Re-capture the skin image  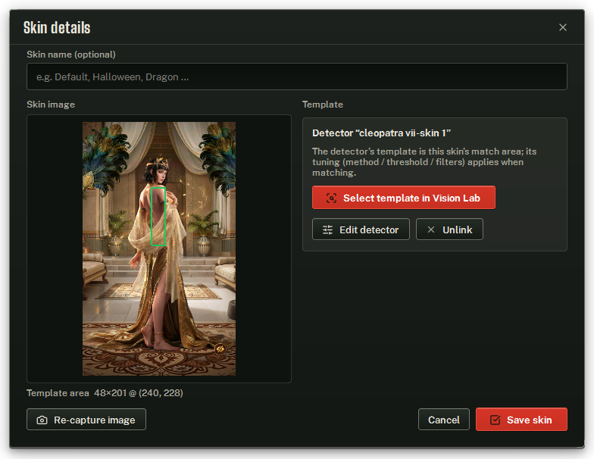tap(86, 420)
